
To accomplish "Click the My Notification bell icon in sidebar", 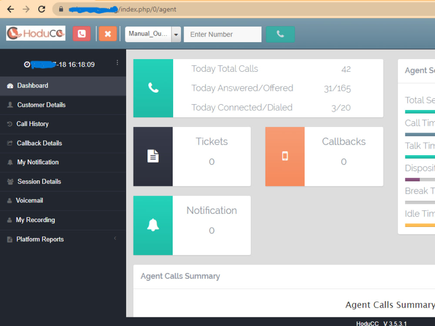I will pos(10,162).
